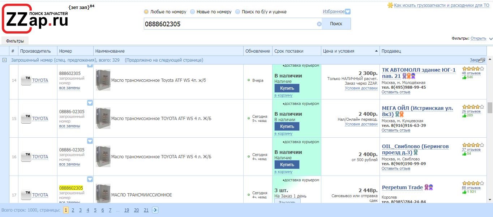
Task: Click heart icon above highlighted number 0888602305
Action: [x=90, y=179]
